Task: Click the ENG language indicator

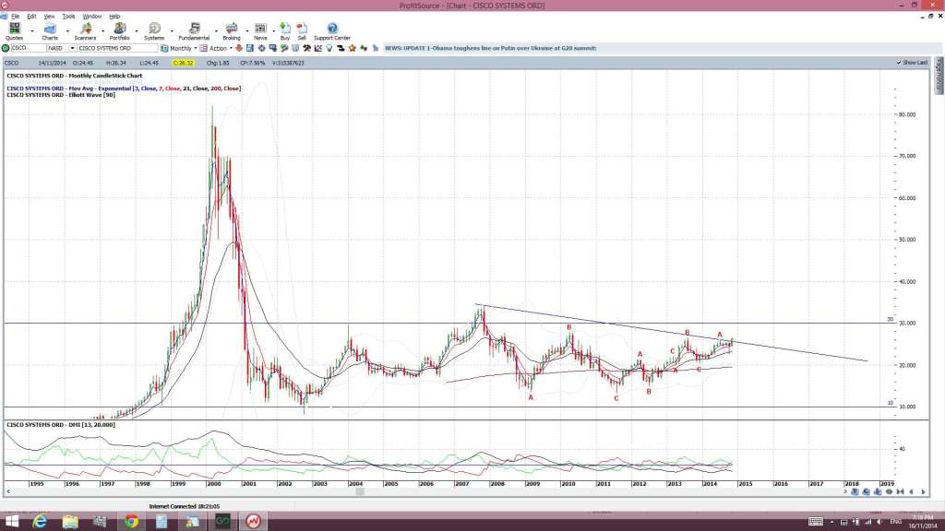Action: pos(896,522)
